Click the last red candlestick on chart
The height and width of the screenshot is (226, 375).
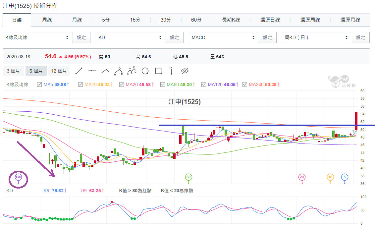(356, 121)
